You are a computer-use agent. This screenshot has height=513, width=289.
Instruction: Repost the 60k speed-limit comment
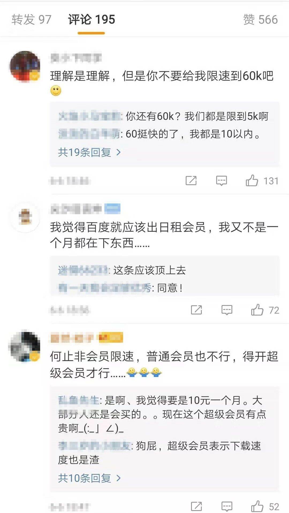click(x=191, y=181)
